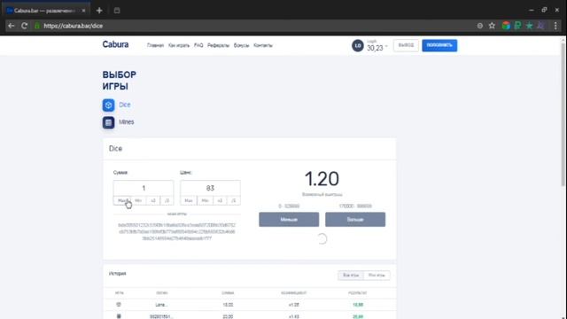Reload the page
The height and width of the screenshot is (319, 567).
(24, 26)
